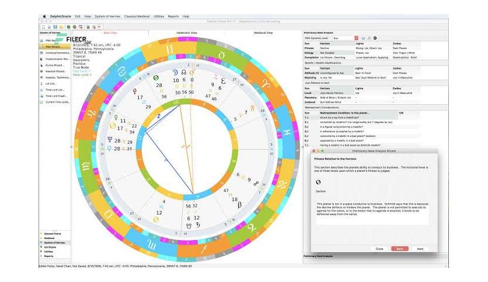Image resolution: width=488 pixels, height=282 pixels.
Task: Click the Next button in the wizard
Action: [x=420, y=249]
